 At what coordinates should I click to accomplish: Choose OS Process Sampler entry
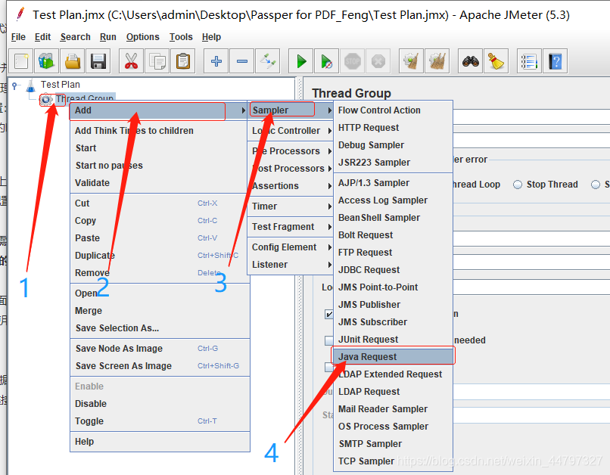394,427
